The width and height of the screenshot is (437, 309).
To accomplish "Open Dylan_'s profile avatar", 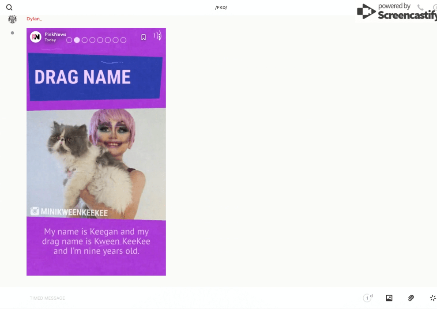I will point(12,19).
